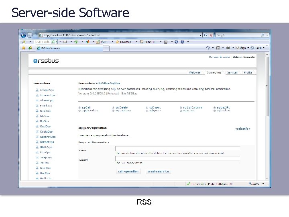The image size is (289, 217).
Task: Open the Print dropdown arrow
Action: click(233, 47)
